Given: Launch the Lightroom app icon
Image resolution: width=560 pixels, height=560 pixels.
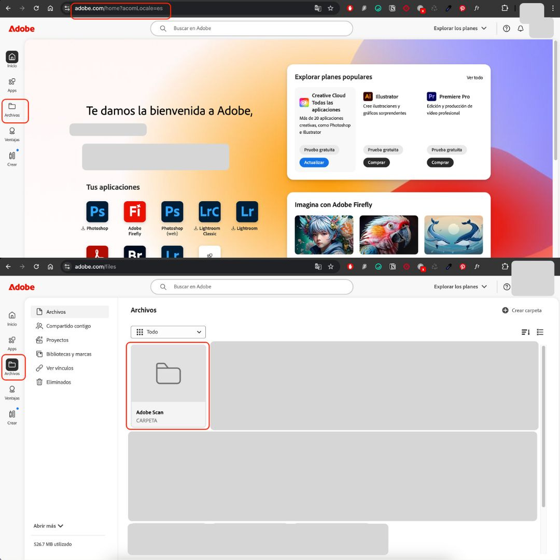Looking at the screenshot, I should 247,212.
